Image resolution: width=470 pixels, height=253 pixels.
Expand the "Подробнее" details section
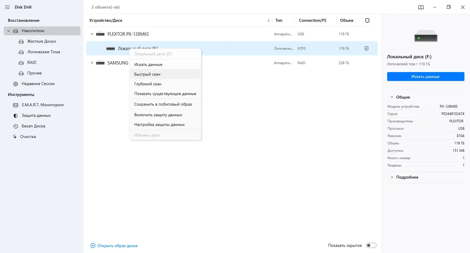(392, 177)
